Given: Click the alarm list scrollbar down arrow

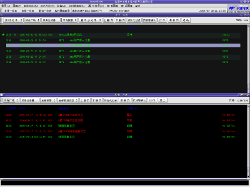Looking at the screenshot, I should (249, 176).
